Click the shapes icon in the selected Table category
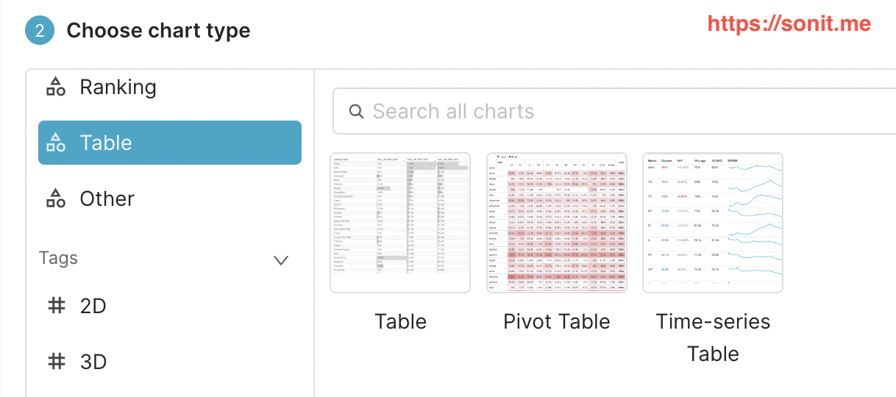Viewport: 896px width, 397px height. point(56,143)
